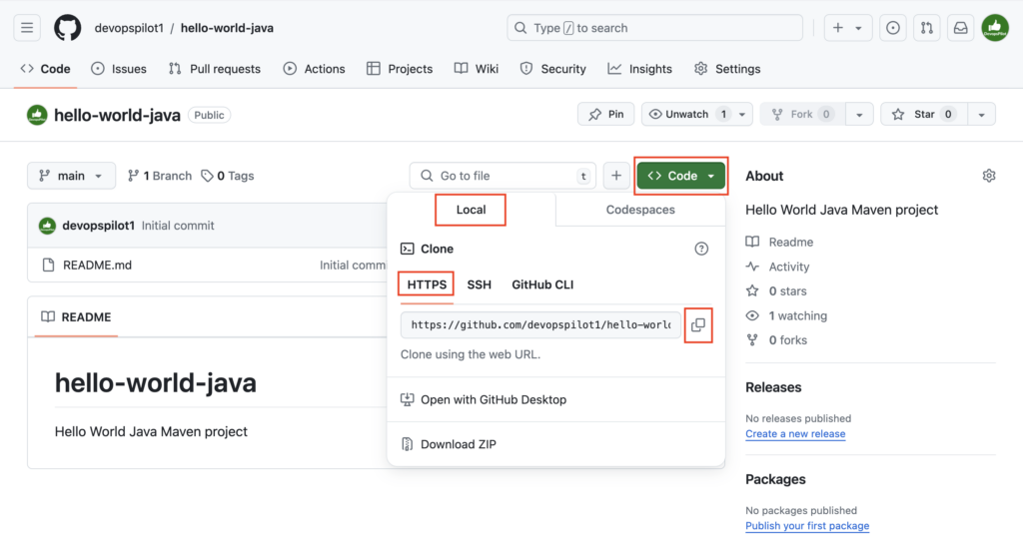Open the Actions tab

(315, 69)
